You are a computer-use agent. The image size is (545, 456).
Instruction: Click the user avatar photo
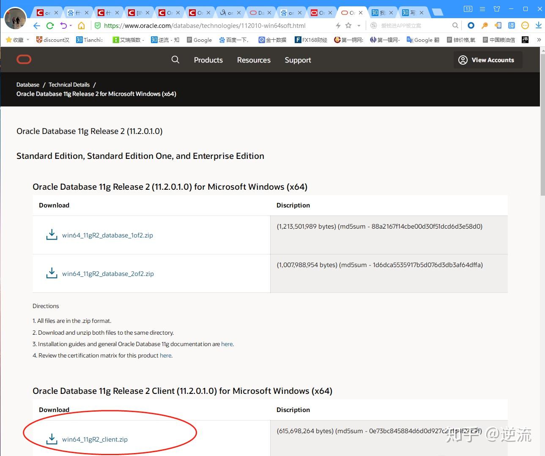[x=15, y=19]
